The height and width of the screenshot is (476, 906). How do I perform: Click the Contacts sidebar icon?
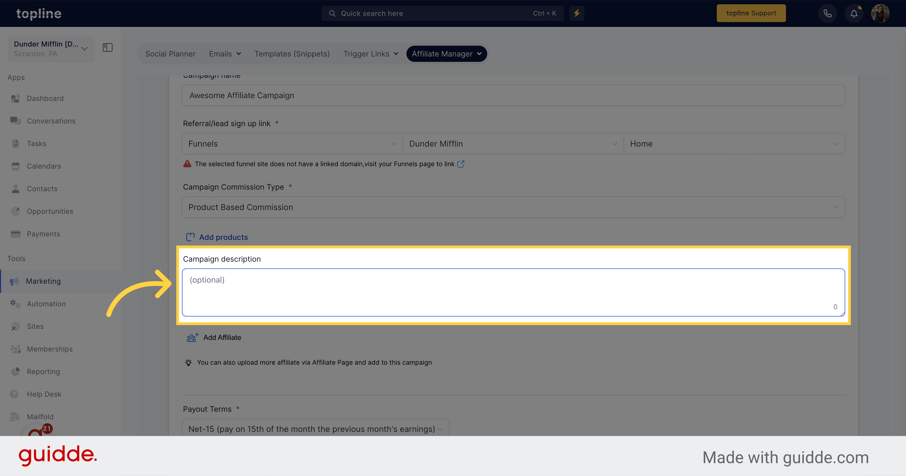point(17,189)
